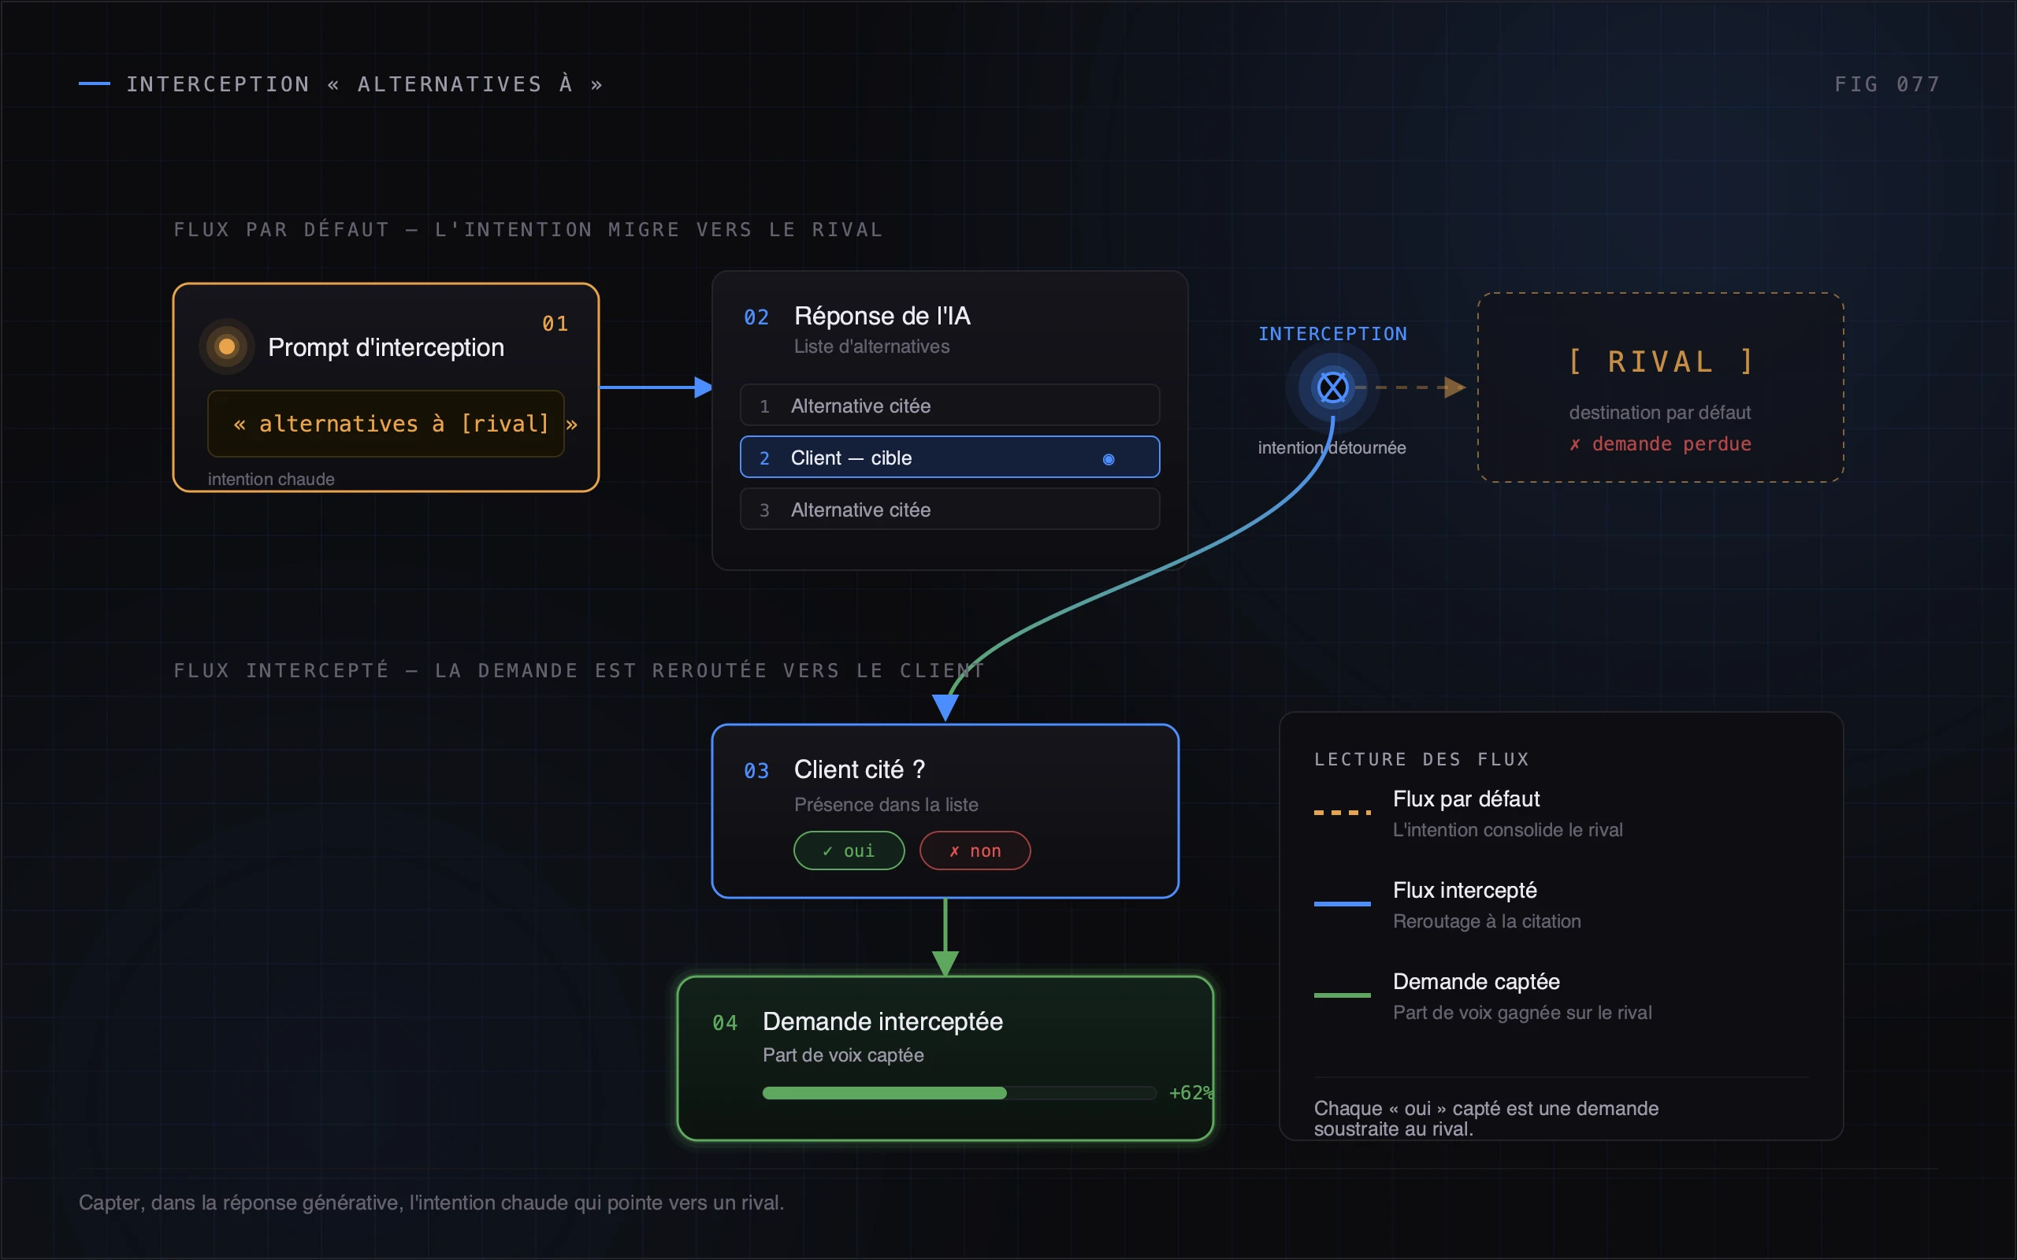Viewport: 2017px width, 1260px height.
Task: Select third Alternative citée list row
Action: pyautogui.click(x=950, y=510)
